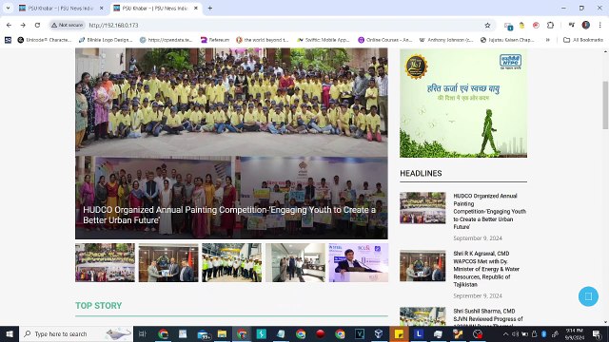This screenshot has width=609, height=342.
Task: Go back to the previous page
Action: pos(9,26)
